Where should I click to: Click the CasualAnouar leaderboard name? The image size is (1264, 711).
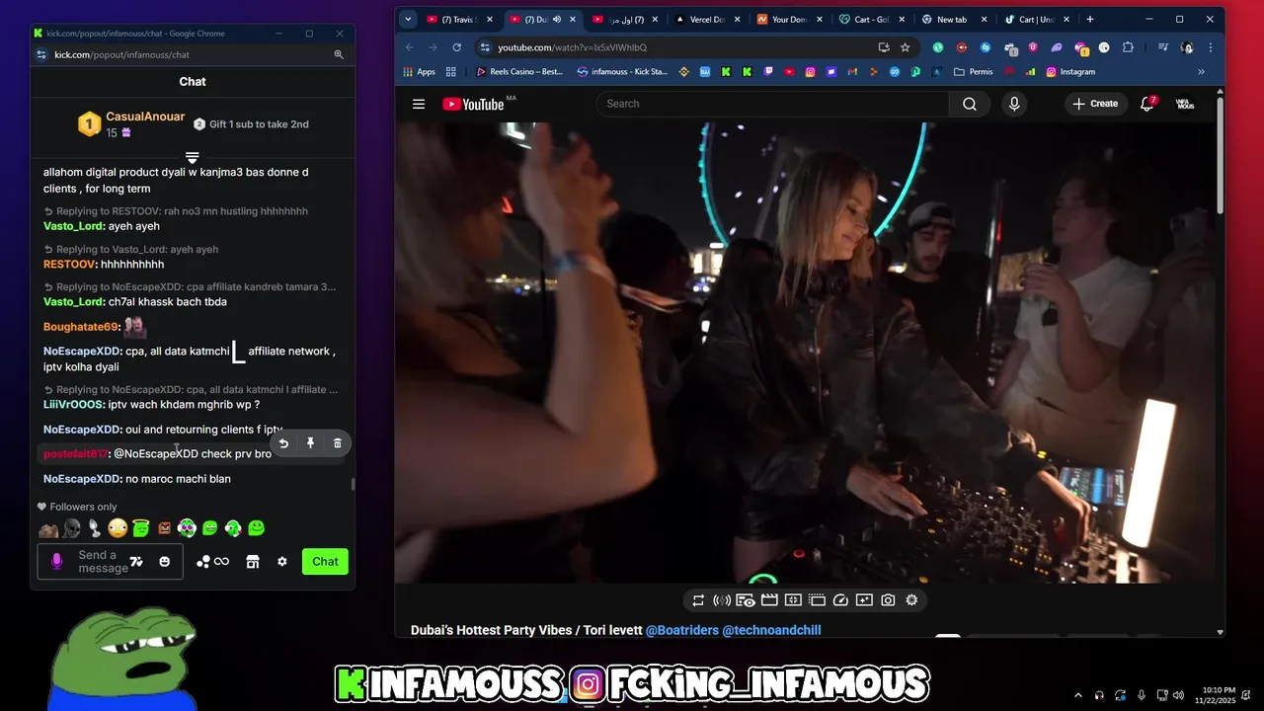(x=145, y=117)
